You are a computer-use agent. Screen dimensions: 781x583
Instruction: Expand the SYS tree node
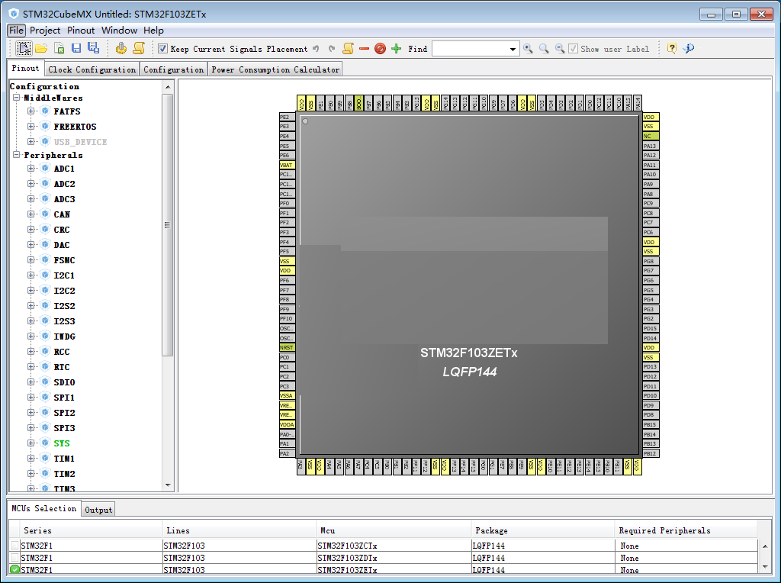(31, 443)
